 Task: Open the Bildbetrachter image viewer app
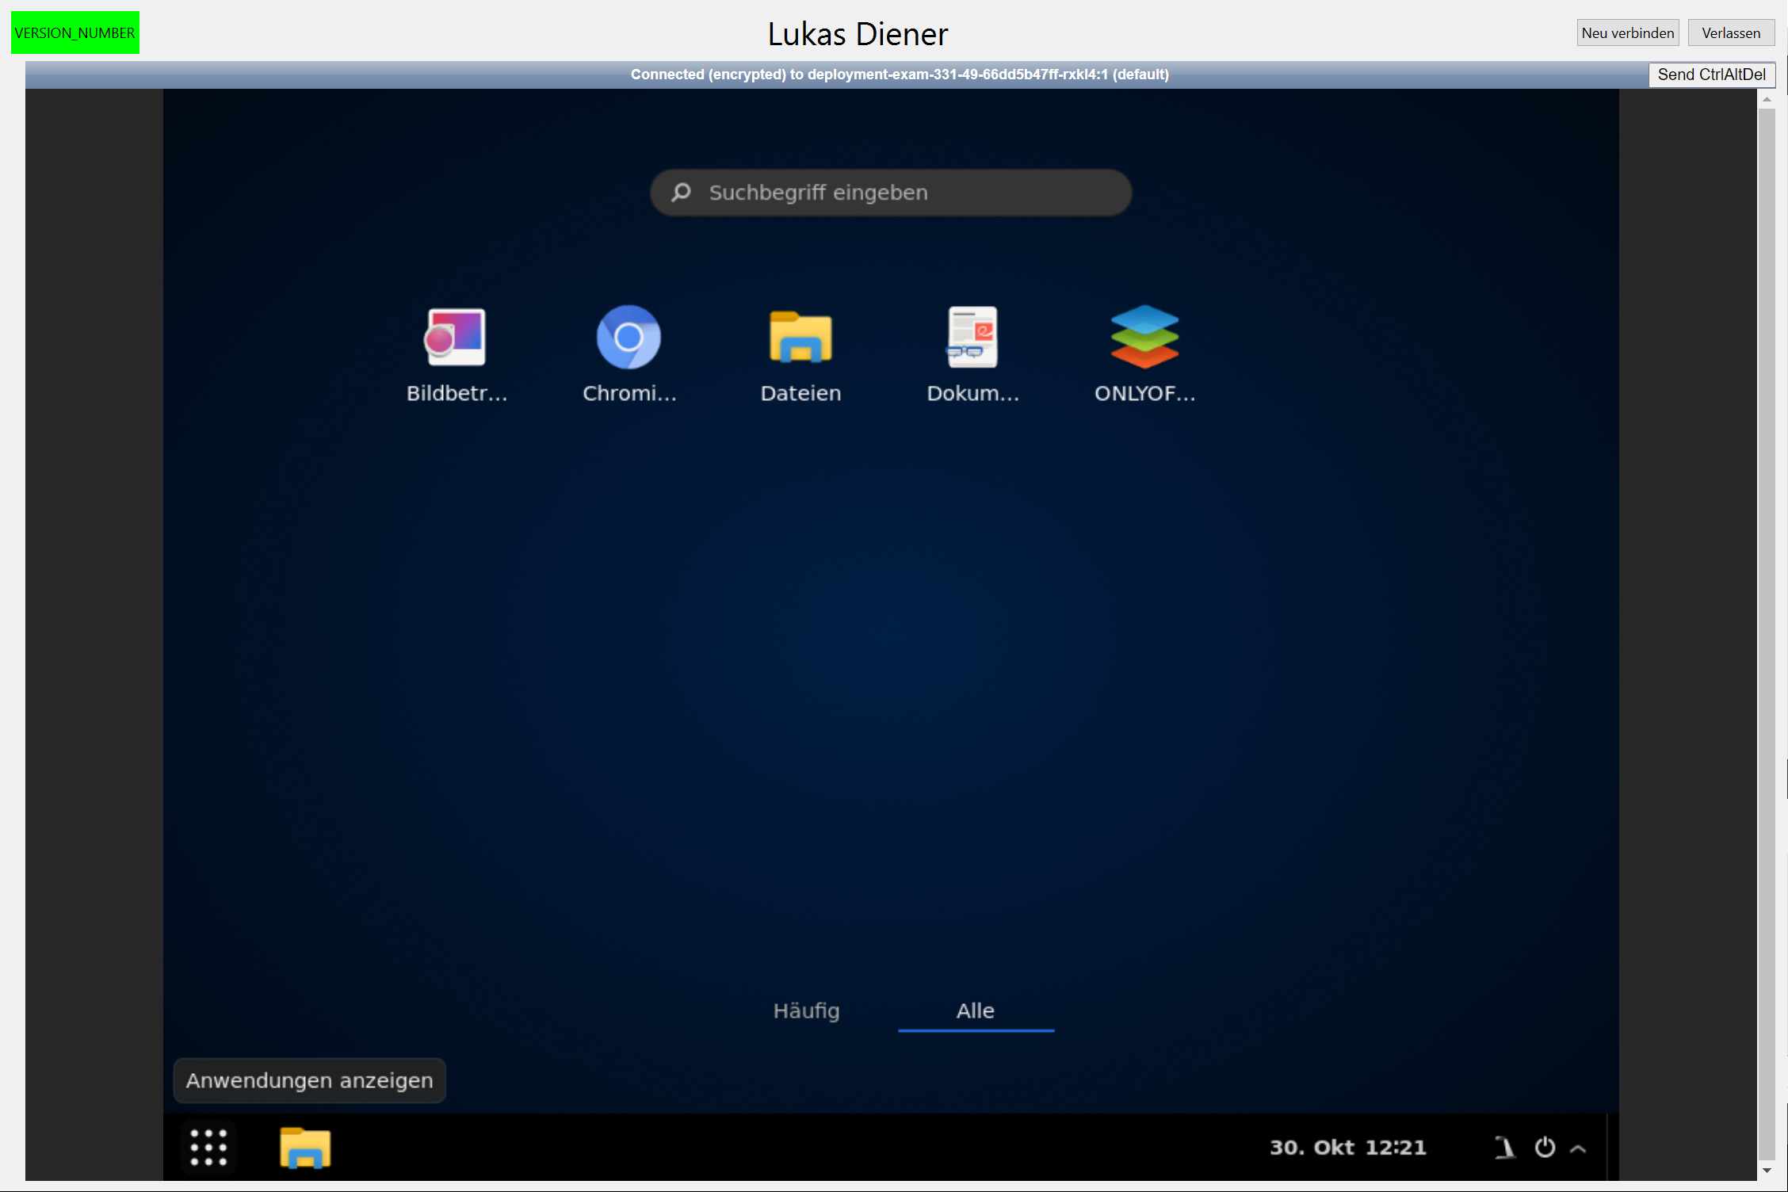tap(456, 353)
